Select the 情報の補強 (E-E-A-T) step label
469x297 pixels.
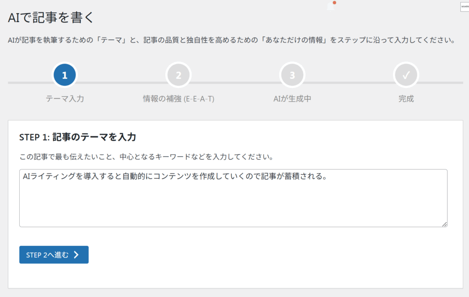pyautogui.click(x=179, y=98)
